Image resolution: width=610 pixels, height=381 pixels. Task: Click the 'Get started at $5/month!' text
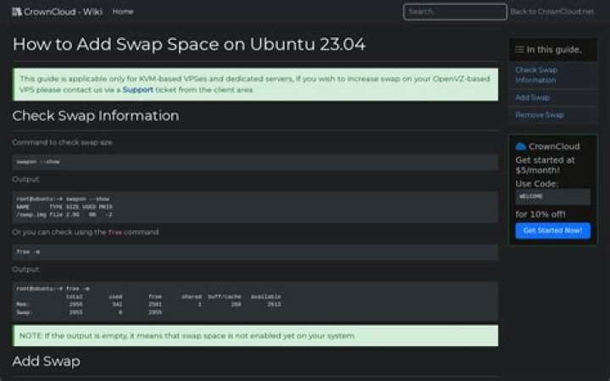545,165
